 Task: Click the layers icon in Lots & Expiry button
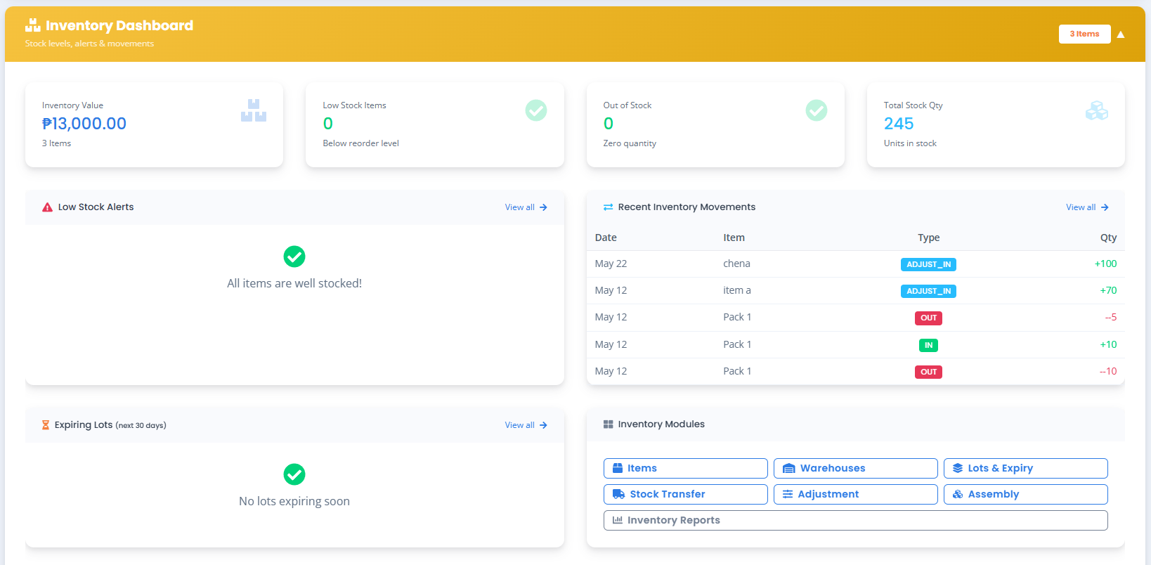click(958, 468)
